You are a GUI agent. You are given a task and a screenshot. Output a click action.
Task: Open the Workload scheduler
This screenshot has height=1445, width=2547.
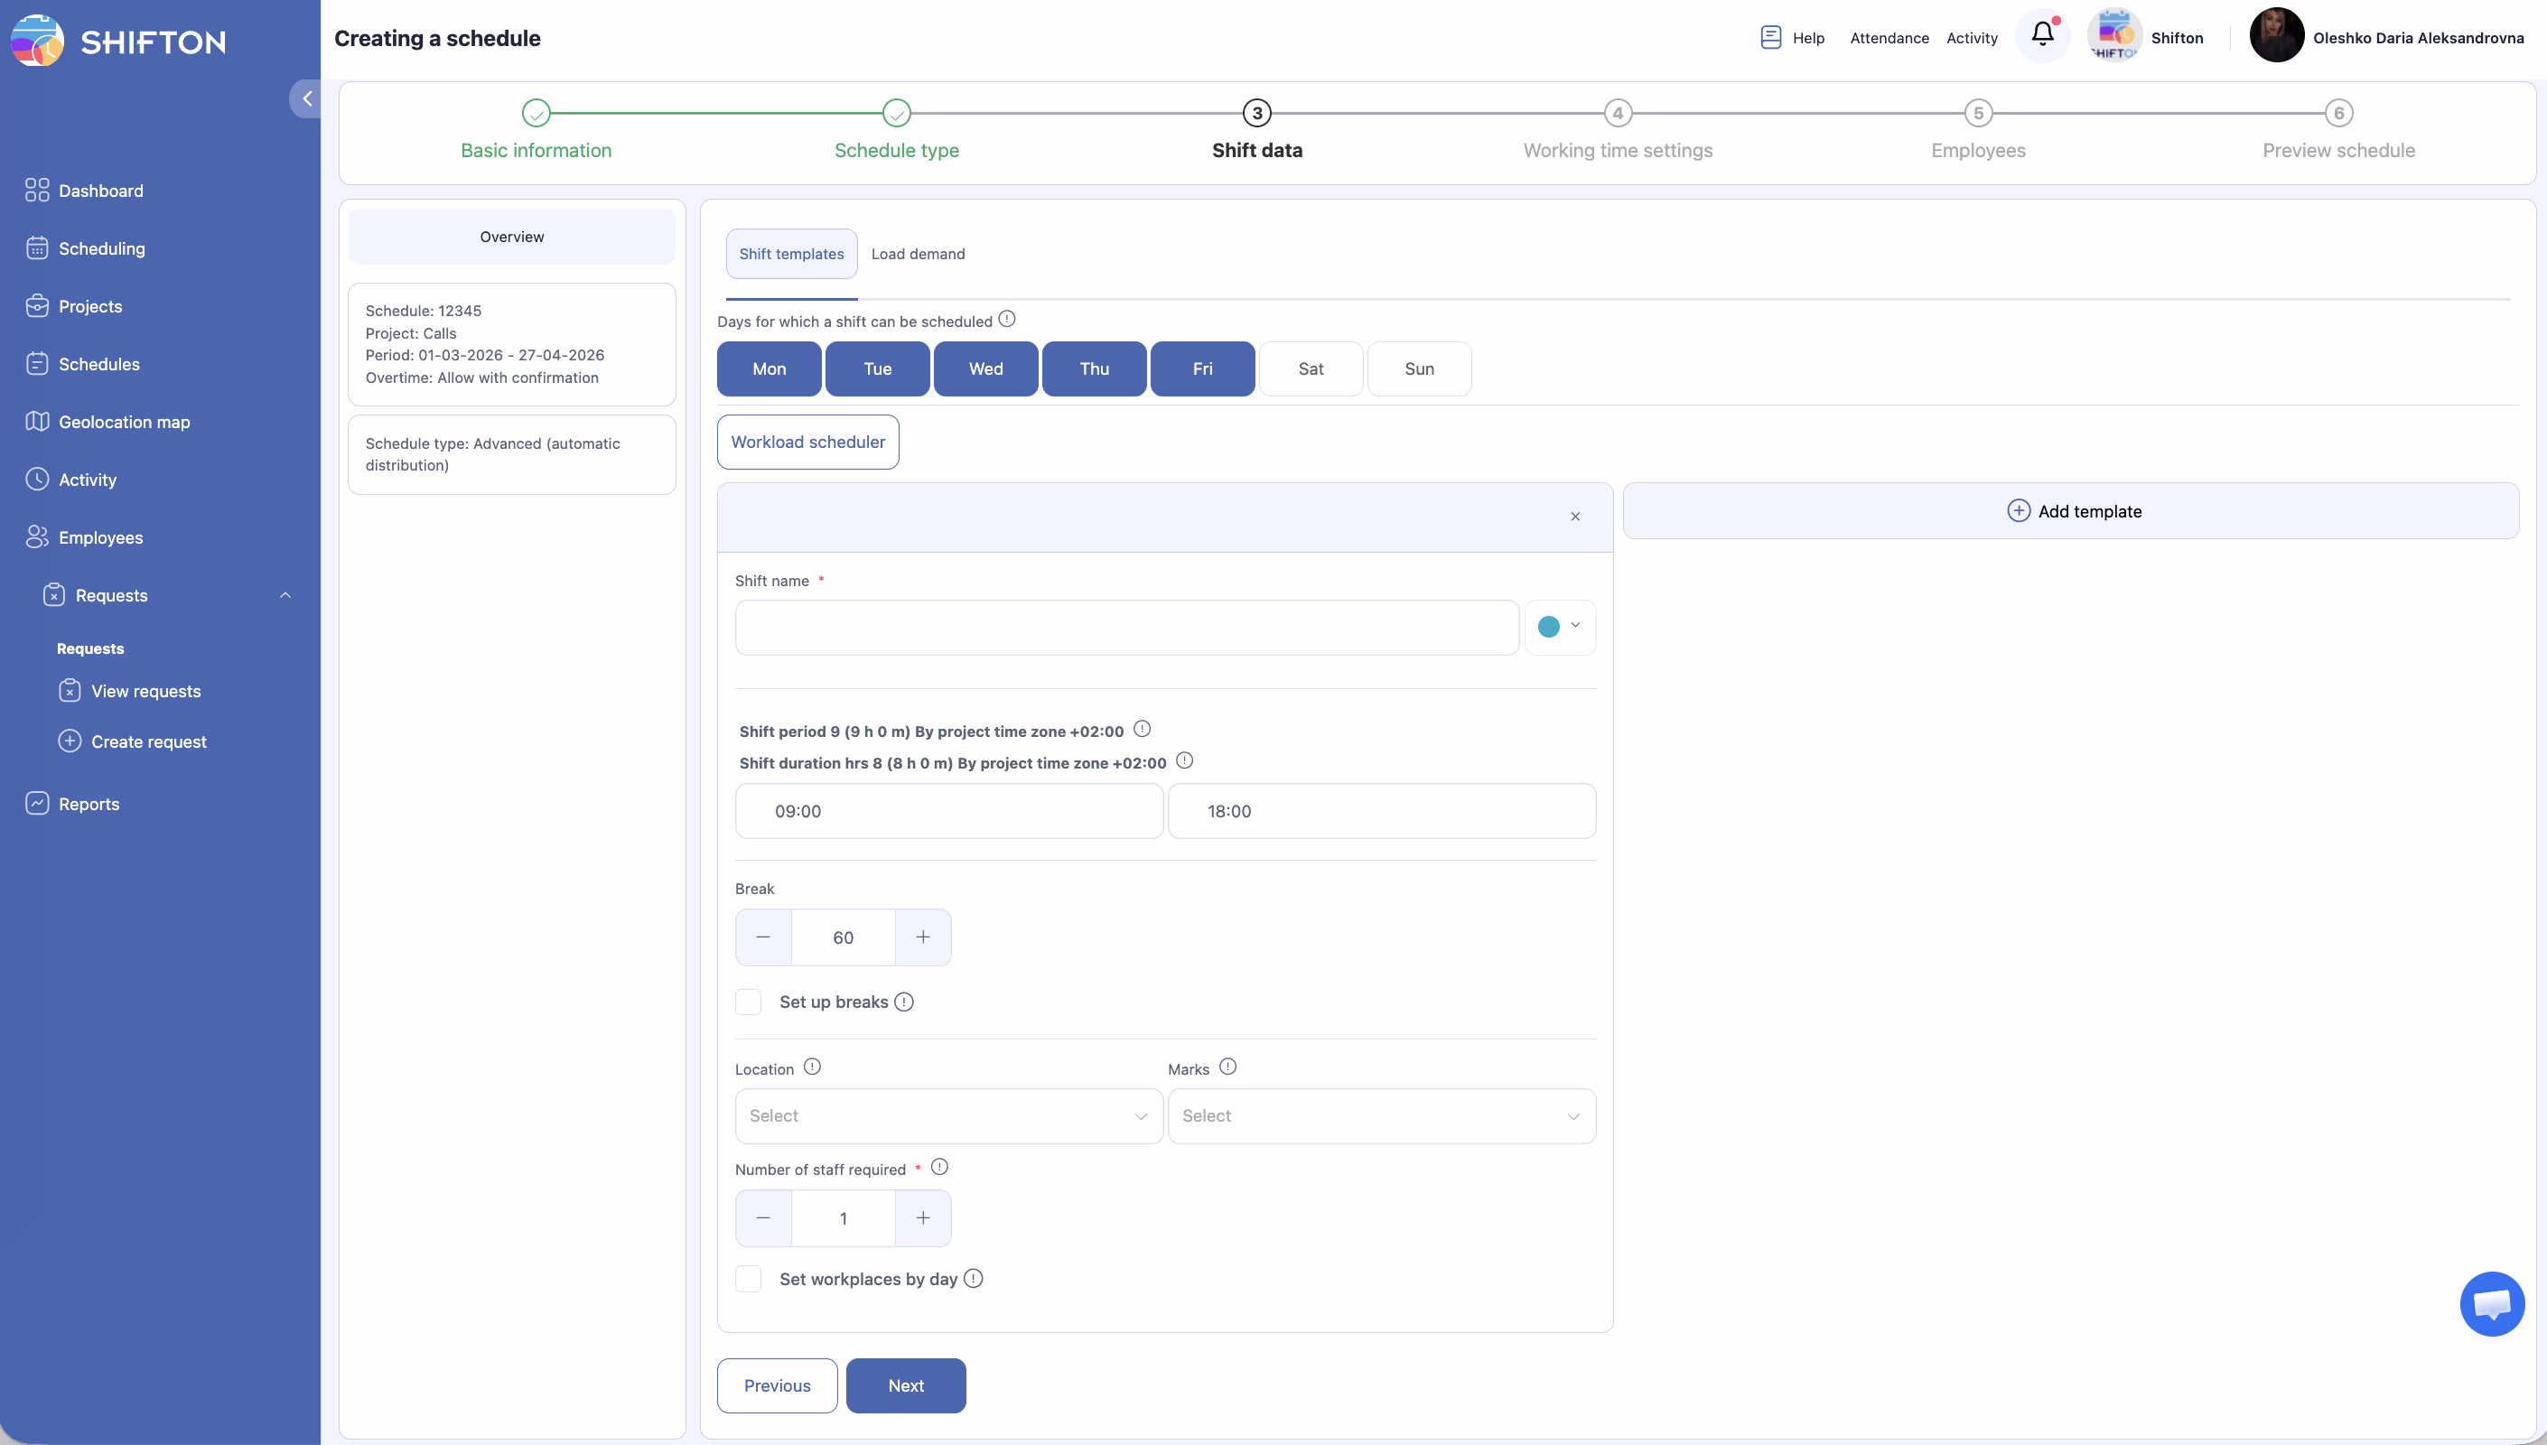pyautogui.click(x=807, y=442)
